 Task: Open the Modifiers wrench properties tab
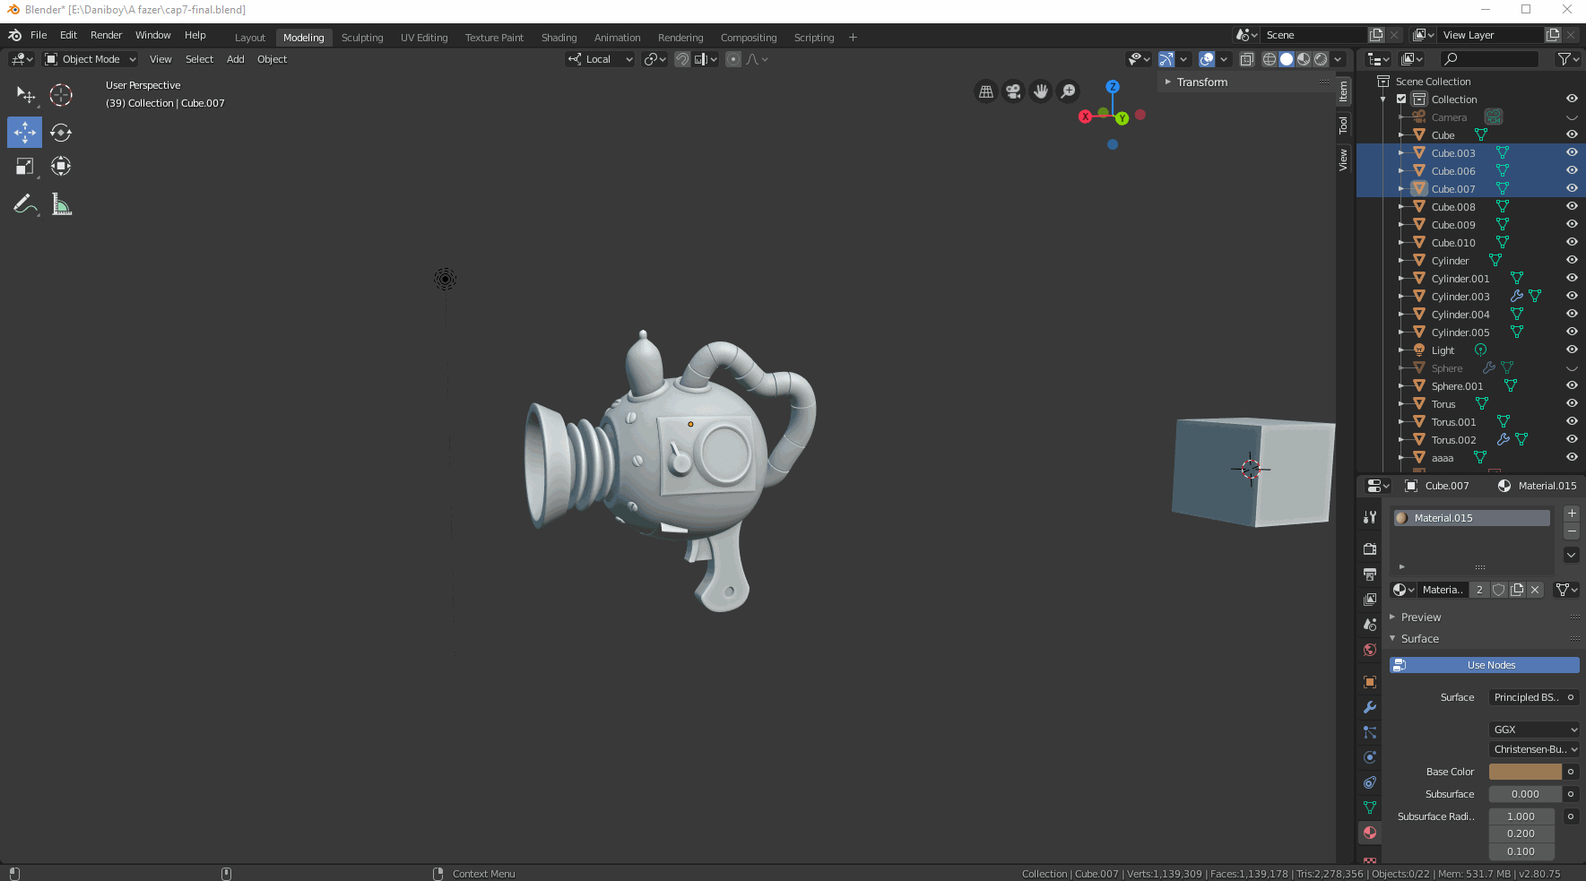1369,707
